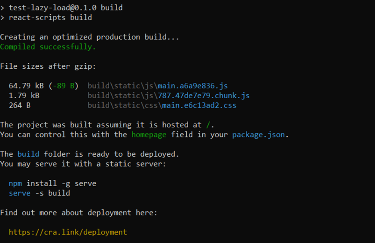Click the 64.79 kB file size

[26, 86]
